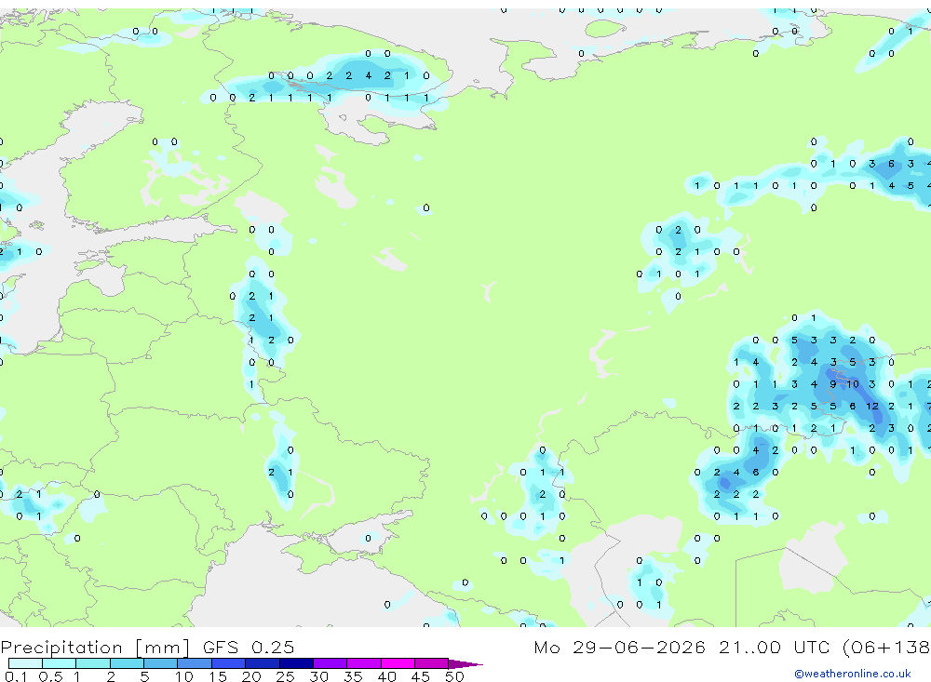
Task: Open the weatheronline.co.uk link
Action: [853, 674]
